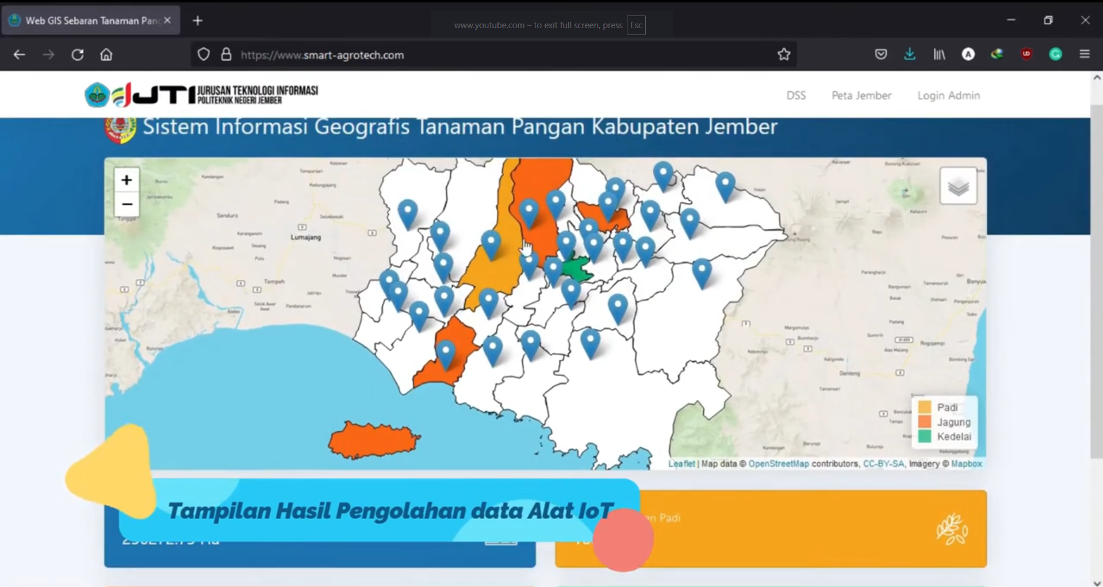Close the Web GIS Sebaran tab
The height and width of the screenshot is (587, 1103).
[x=167, y=20]
